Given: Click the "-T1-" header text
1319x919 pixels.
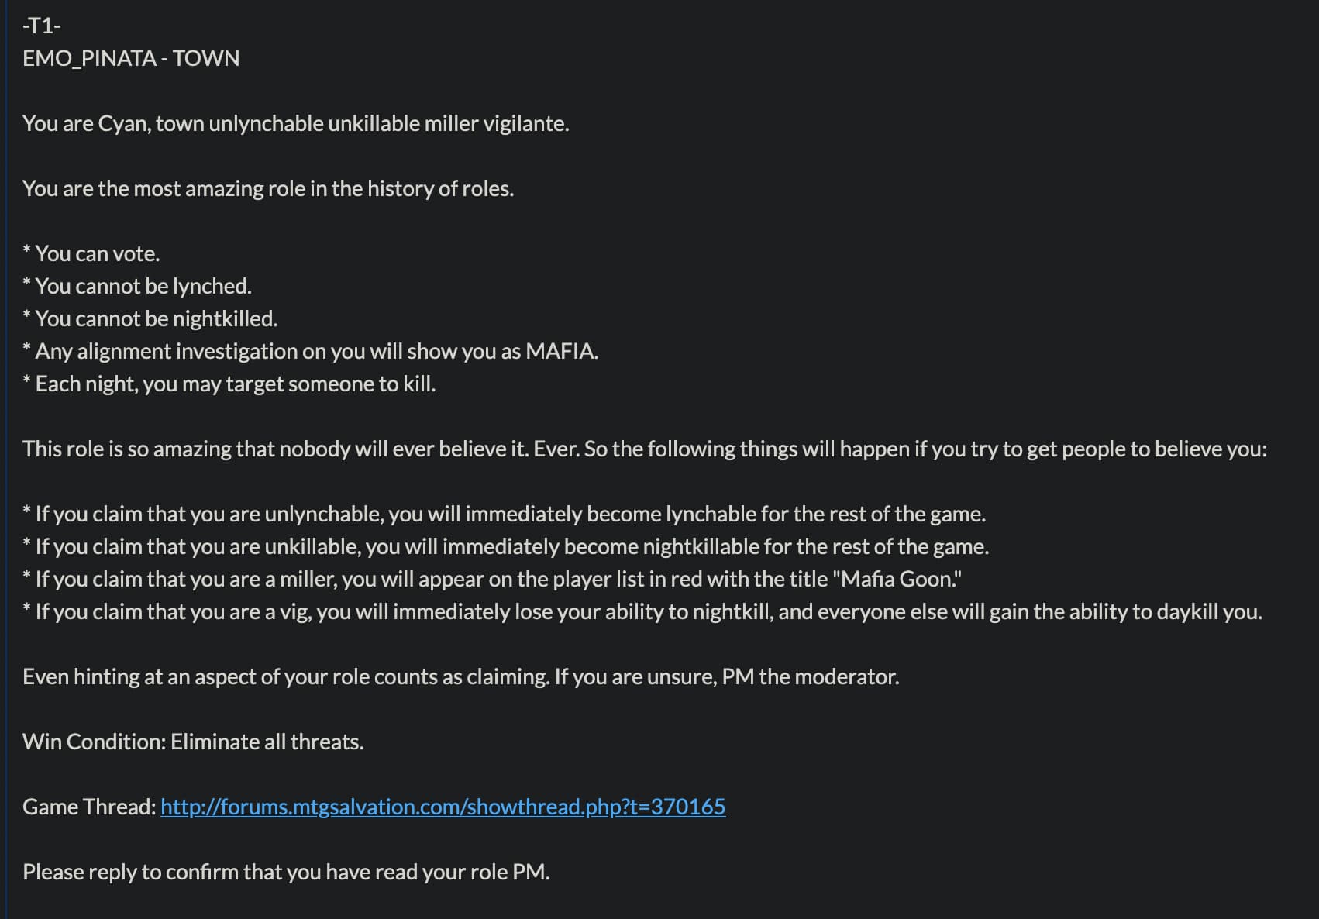Looking at the screenshot, I should [x=42, y=26].
